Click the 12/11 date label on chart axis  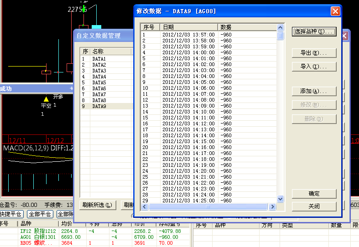[x=17, y=141]
